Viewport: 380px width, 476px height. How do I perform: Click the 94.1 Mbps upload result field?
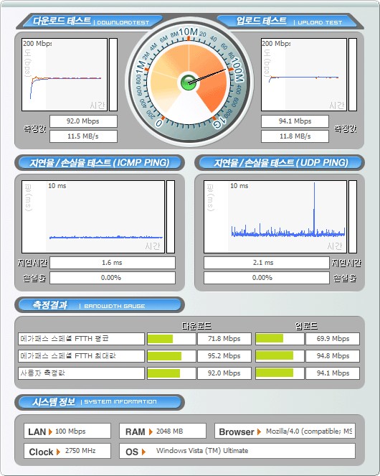[x=295, y=121]
